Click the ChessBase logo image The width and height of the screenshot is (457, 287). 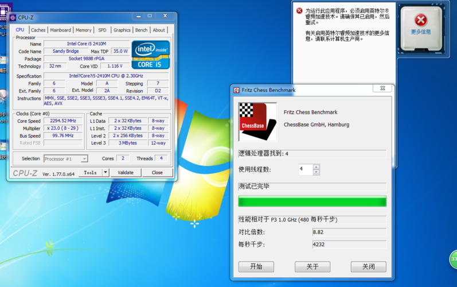(x=257, y=122)
